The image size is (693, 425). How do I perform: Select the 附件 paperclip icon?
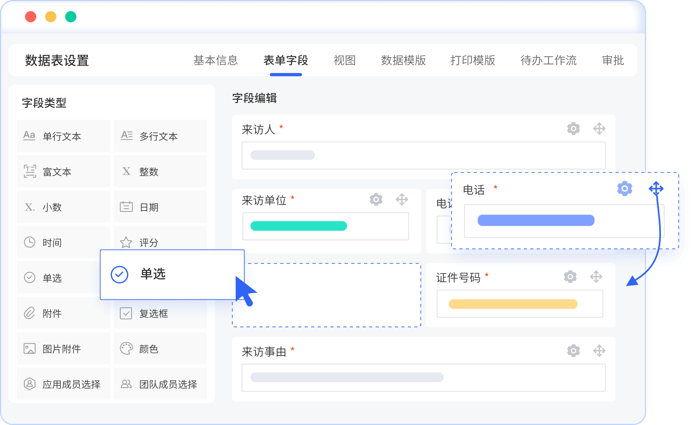tap(29, 313)
